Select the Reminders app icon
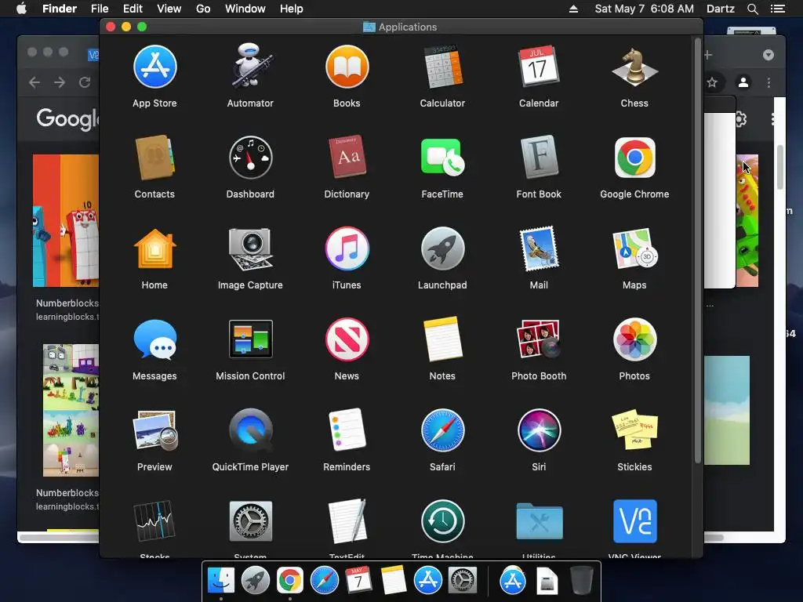 coord(347,430)
